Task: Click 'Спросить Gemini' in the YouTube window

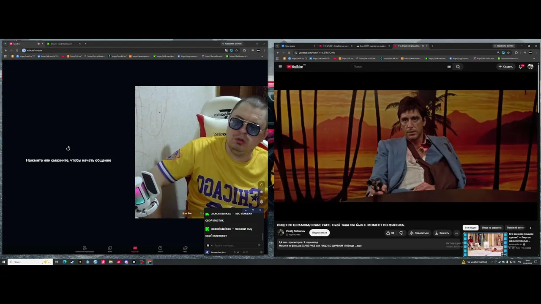Action: [504, 46]
